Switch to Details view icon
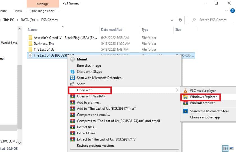 pos(225,148)
